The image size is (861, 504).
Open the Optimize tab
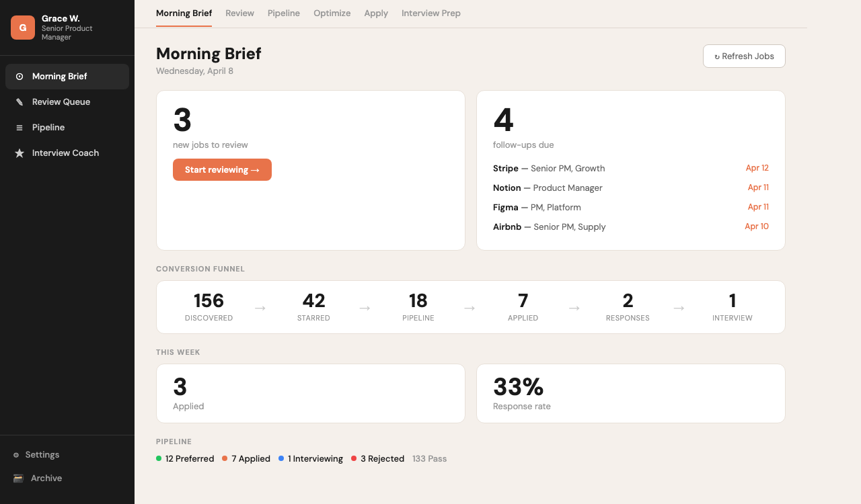[x=332, y=13]
